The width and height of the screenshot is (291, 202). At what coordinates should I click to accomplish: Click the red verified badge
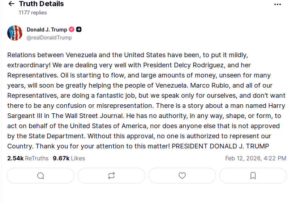click(x=72, y=30)
